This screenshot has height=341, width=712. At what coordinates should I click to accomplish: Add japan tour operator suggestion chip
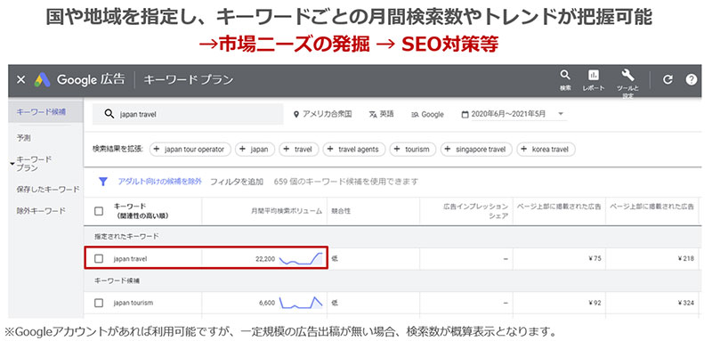(x=190, y=149)
